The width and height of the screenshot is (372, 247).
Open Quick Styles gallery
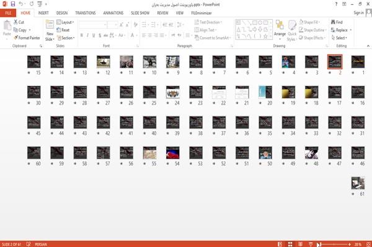pos(292,31)
